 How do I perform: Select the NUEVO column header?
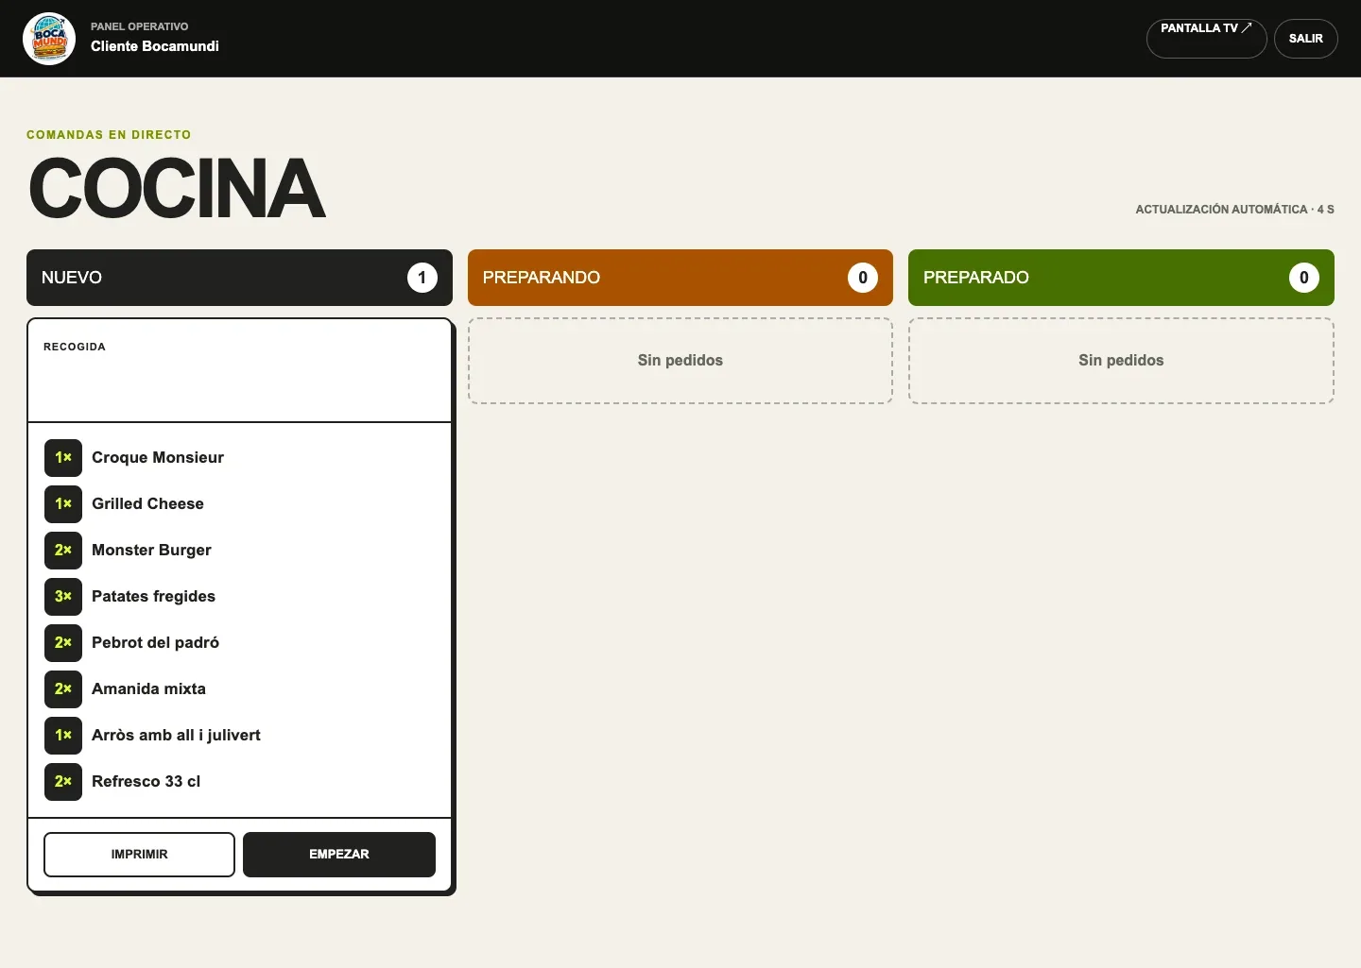239,278
